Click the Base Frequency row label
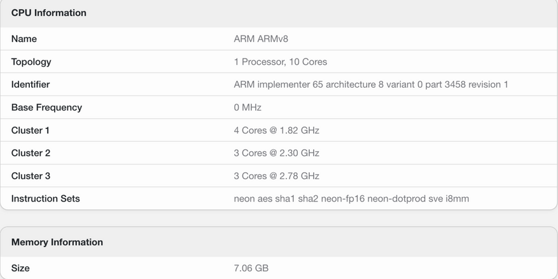Screen dimensions: 558x279 [x=46, y=107]
